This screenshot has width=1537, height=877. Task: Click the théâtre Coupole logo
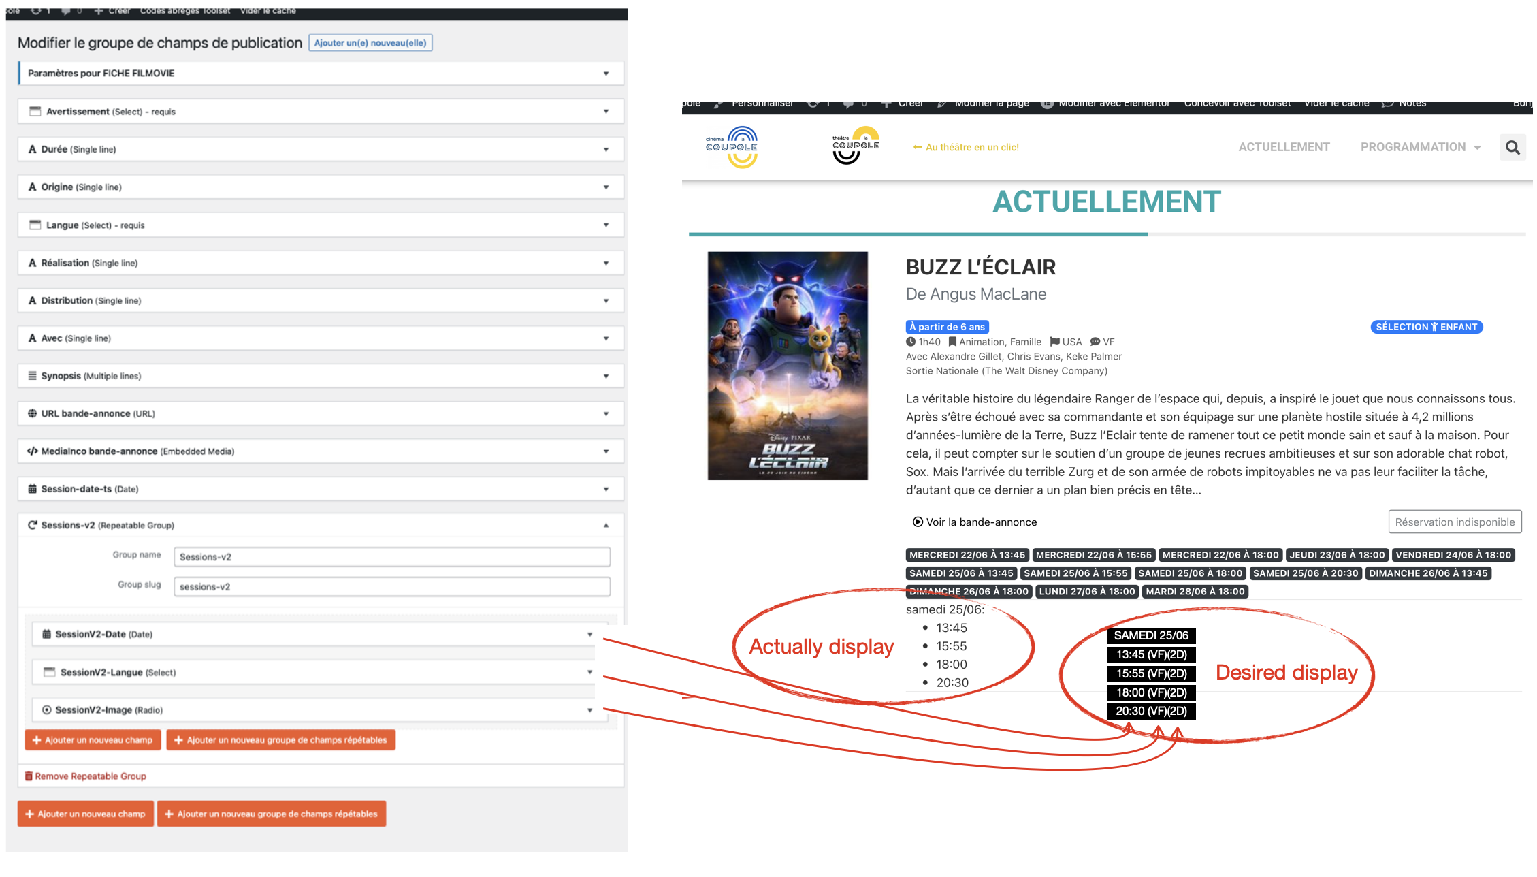pos(856,146)
